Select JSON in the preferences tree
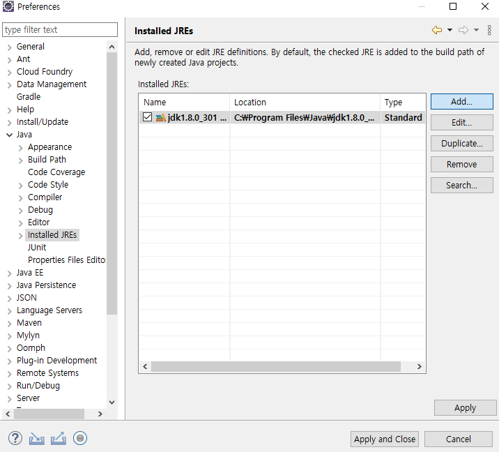 pos(26,298)
